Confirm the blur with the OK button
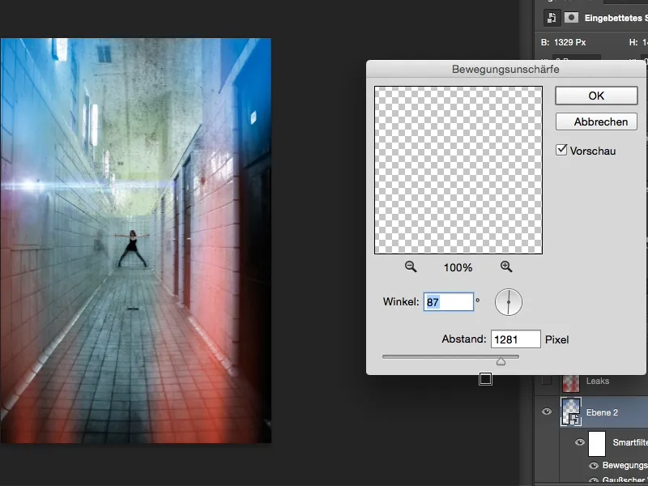Viewport: 648px width, 486px height. 596,96
